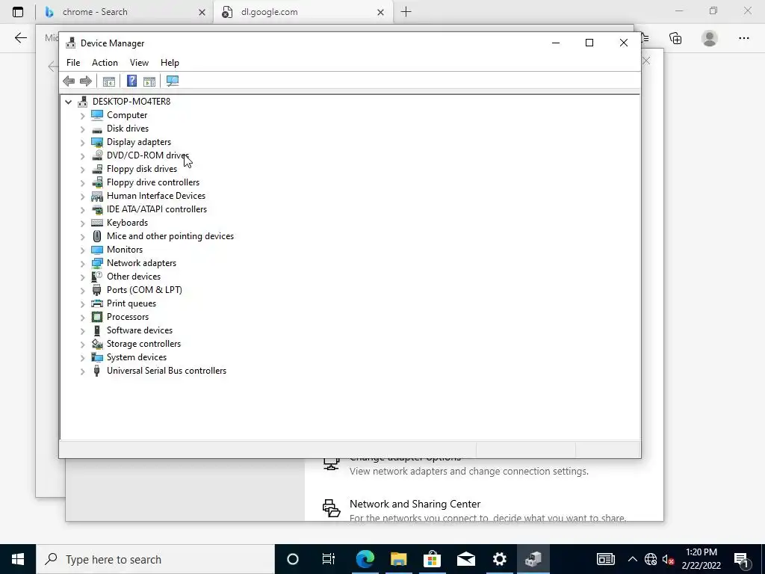Expand the Keyboards category

tap(82, 223)
